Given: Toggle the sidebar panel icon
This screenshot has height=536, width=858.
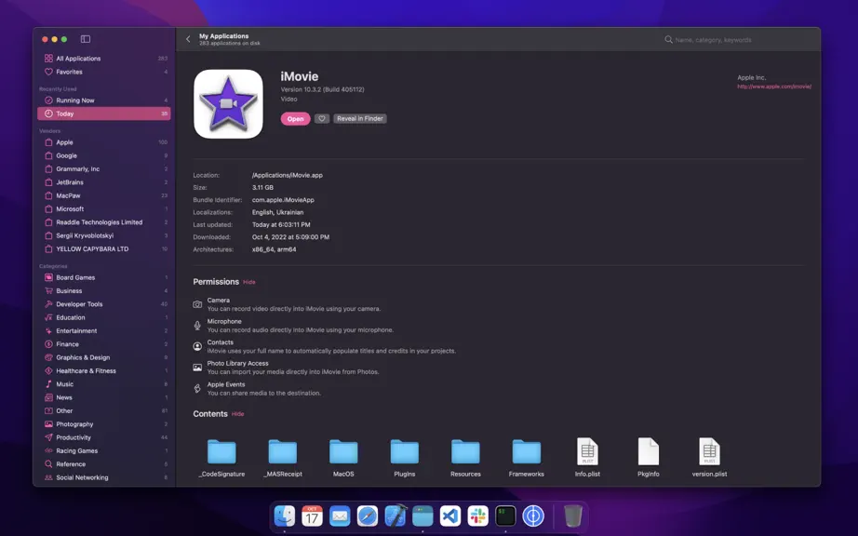Looking at the screenshot, I should [86, 39].
